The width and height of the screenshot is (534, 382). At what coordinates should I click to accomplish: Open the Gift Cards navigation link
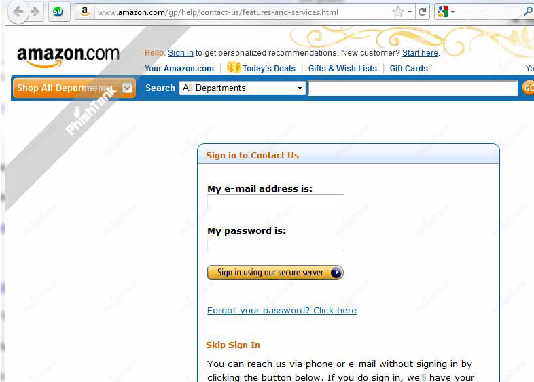point(409,69)
